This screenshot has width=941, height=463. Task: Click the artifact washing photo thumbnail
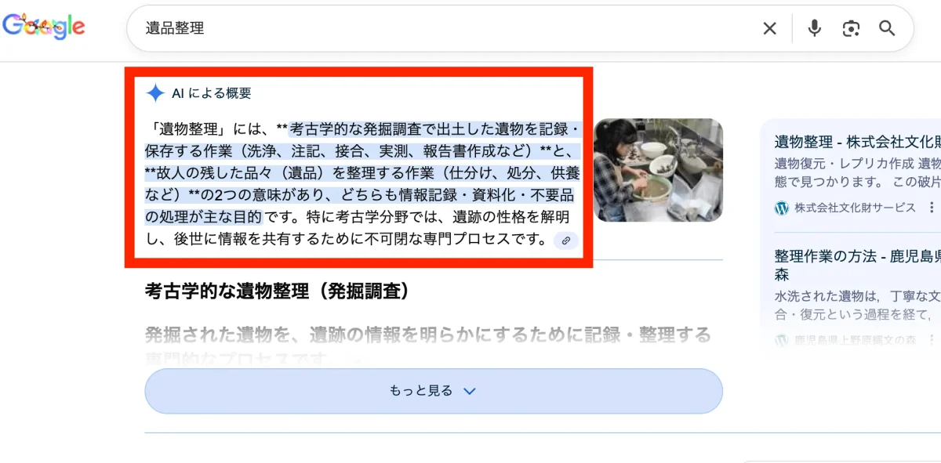point(658,170)
